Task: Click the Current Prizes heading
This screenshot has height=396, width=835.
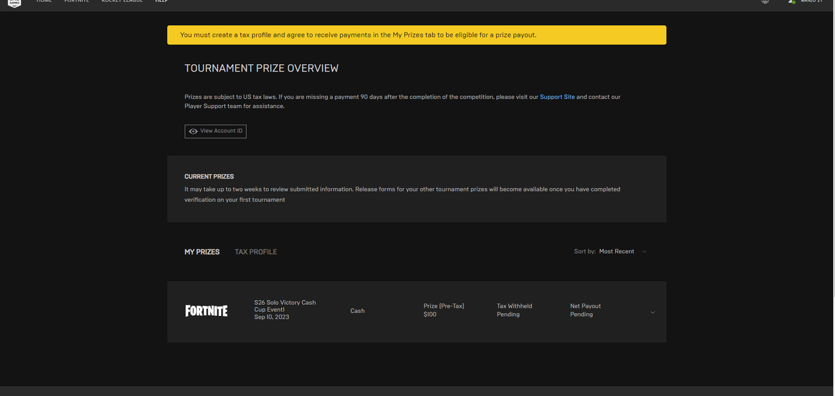Action: (x=209, y=177)
